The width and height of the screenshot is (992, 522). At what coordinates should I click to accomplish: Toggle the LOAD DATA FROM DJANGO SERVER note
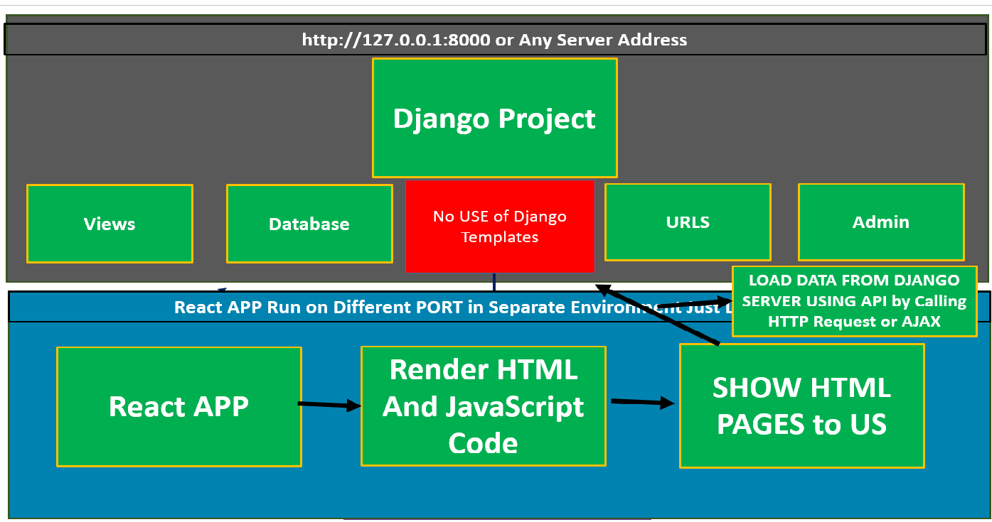click(x=853, y=300)
